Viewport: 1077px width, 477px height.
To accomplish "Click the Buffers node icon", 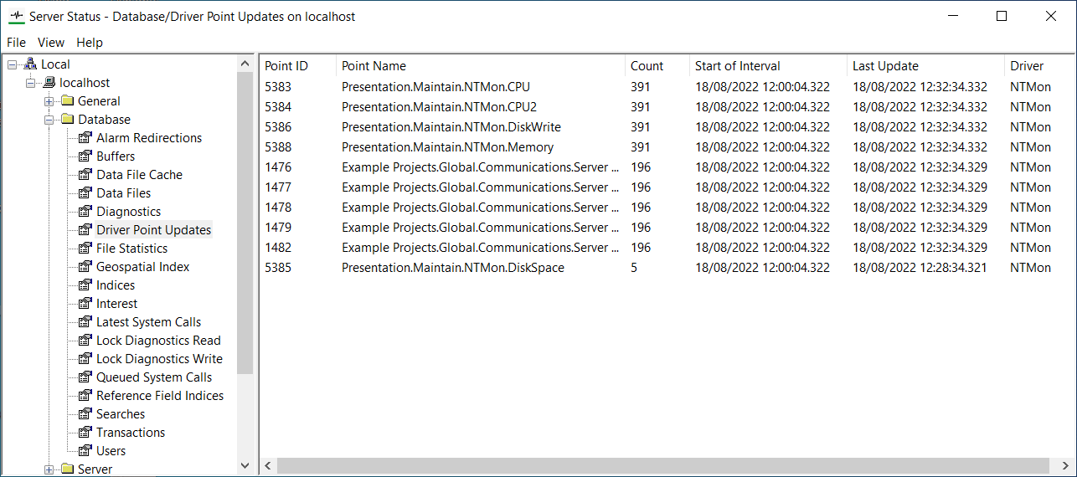I will coord(85,156).
